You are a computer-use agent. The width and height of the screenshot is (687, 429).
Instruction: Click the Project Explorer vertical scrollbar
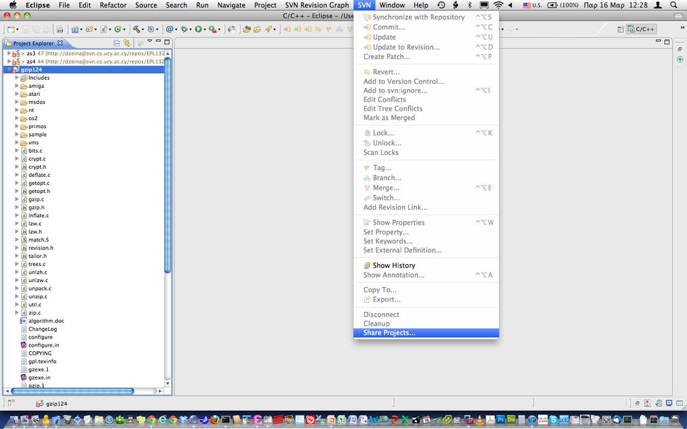pyautogui.click(x=167, y=166)
